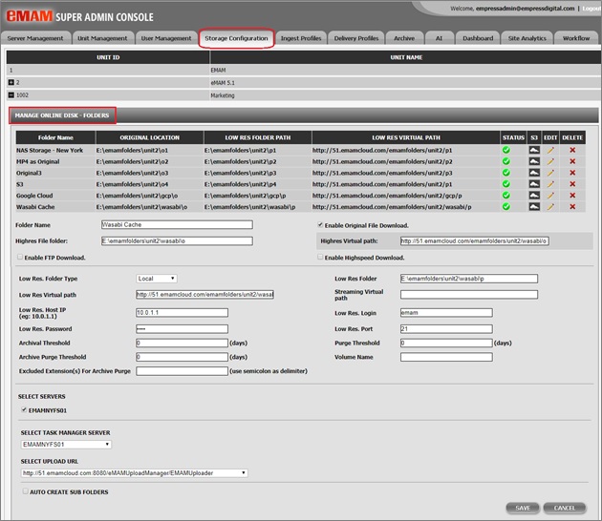Open S3 cloud settings for Original3 folder
This screenshot has width=602, height=521.
(534, 173)
